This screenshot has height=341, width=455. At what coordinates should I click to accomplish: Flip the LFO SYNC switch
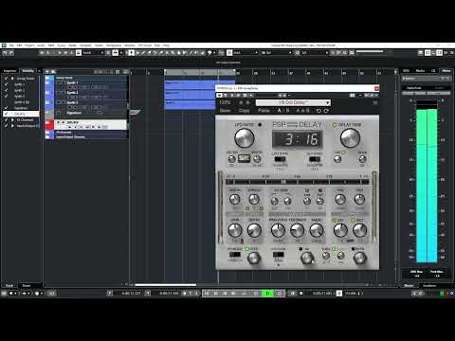click(x=280, y=159)
